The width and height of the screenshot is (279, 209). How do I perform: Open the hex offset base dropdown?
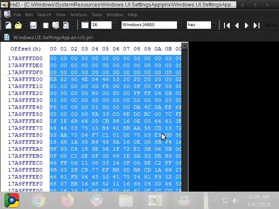(199, 25)
